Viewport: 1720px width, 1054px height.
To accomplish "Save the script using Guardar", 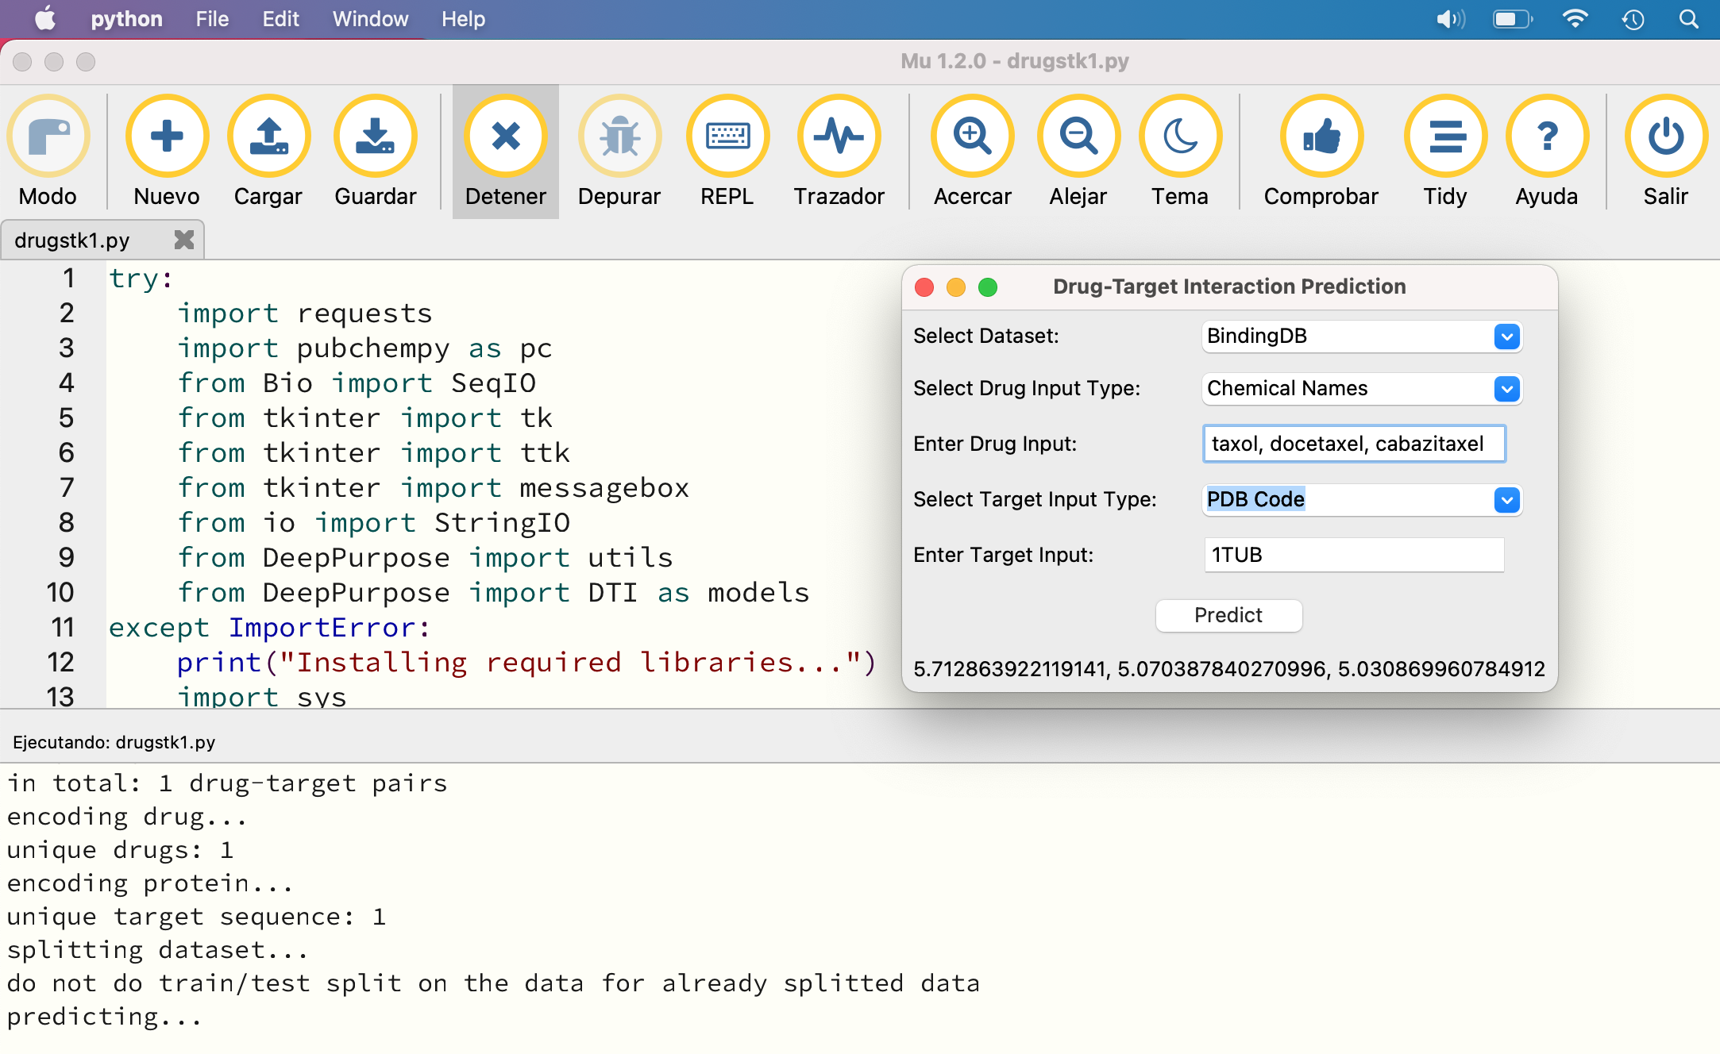I will click(375, 137).
